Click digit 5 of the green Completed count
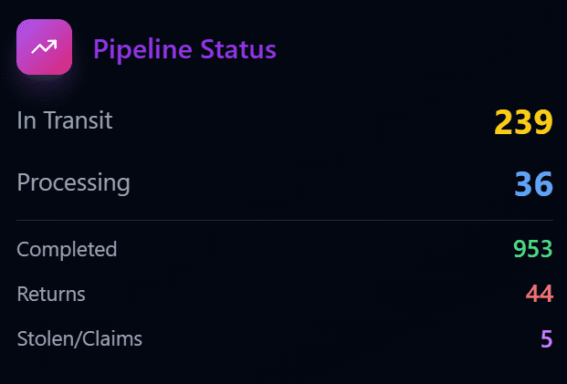Screen dimensions: 567x384 point(532,249)
